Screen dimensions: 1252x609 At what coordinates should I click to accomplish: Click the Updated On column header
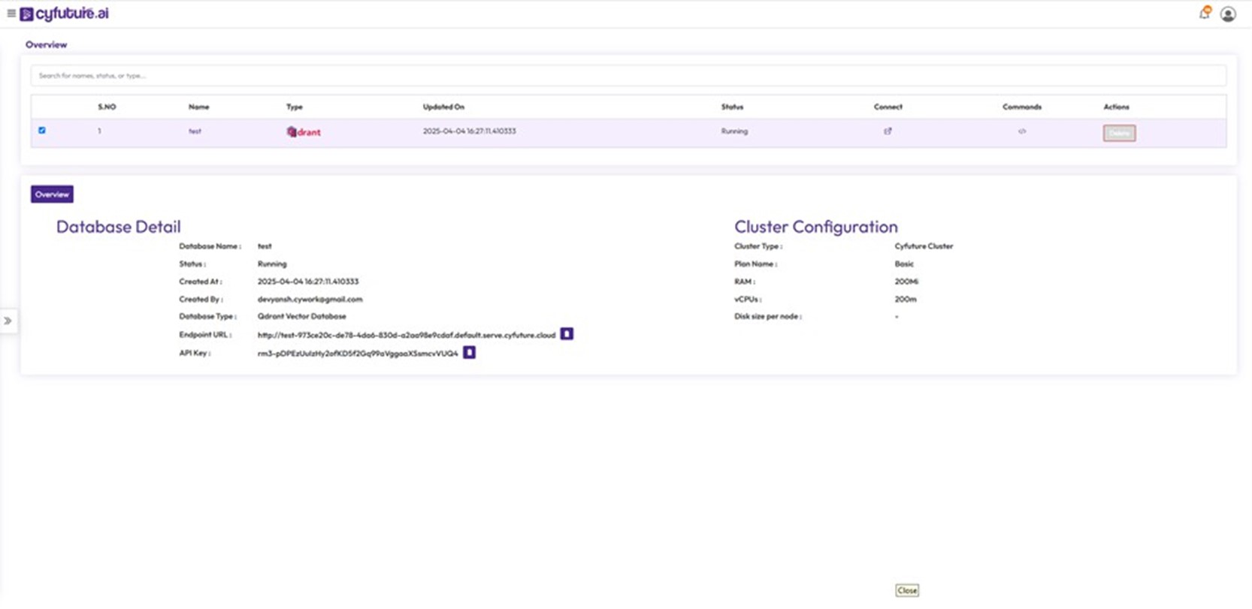pos(443,107)
